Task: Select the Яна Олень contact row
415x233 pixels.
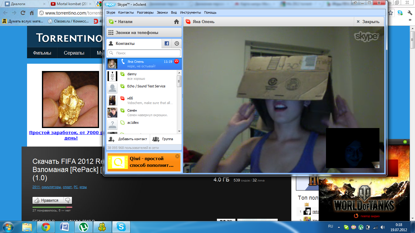Action: click(x=144, y=64)
